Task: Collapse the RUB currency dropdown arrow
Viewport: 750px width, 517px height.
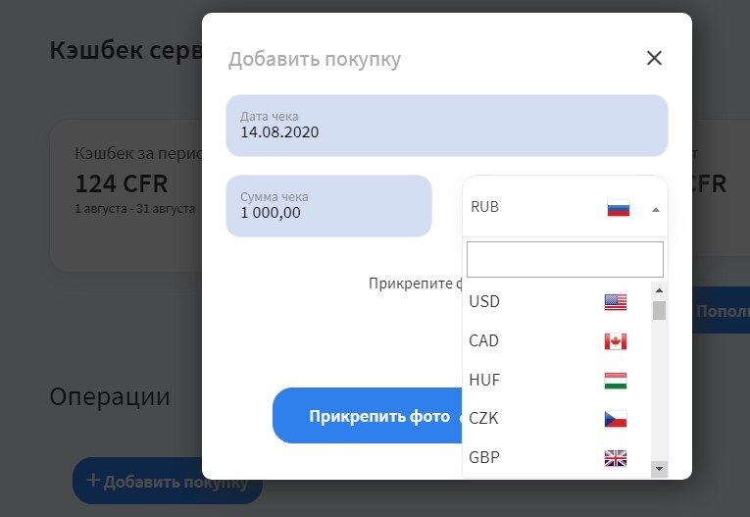Action: click(x=656, y=210)
